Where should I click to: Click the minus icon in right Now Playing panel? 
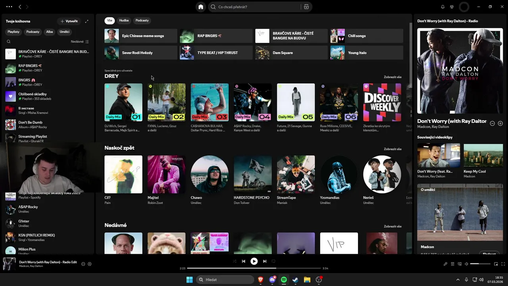click(x=493, y=124)
